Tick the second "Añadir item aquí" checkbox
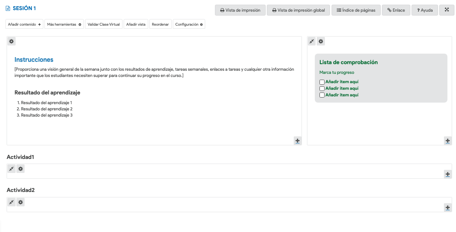The width and height of the screenshot is (456, 232). coord(322,89)
